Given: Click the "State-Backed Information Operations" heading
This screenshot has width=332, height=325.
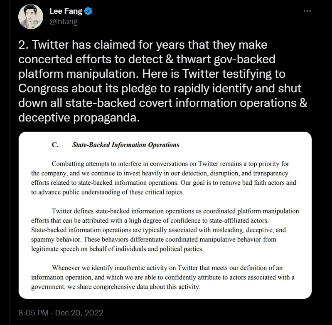Looking at the screenshot, I should 125,145.
